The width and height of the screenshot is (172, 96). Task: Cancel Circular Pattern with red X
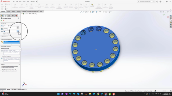(x=4, y=21)
